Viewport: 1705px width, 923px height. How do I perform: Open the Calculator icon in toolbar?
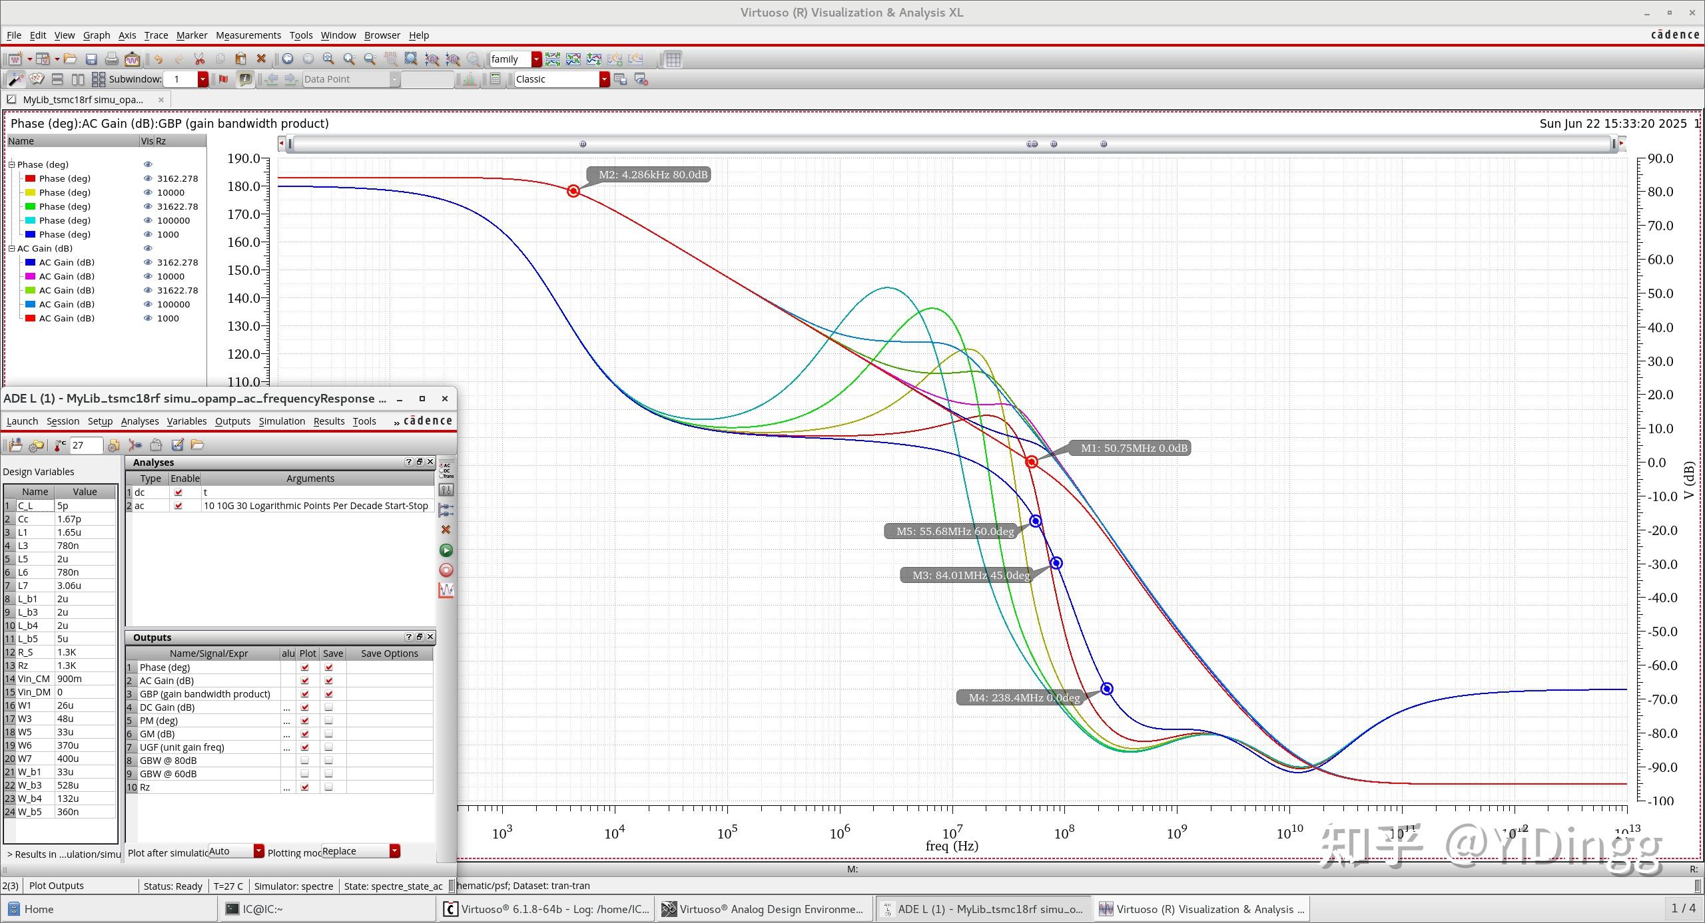click(494, 79)
